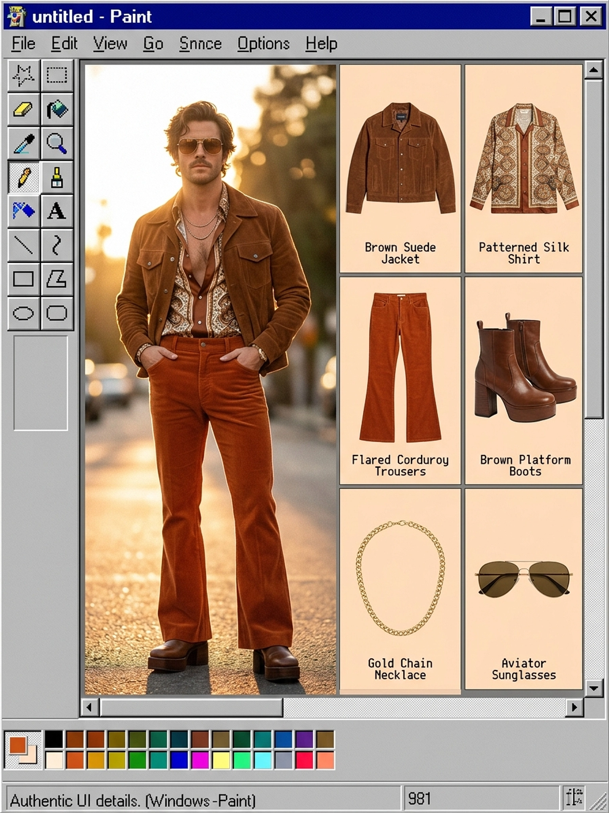Select the rectangular Select tool
This screenshot has height=813, width=609.
pos(57,75)
